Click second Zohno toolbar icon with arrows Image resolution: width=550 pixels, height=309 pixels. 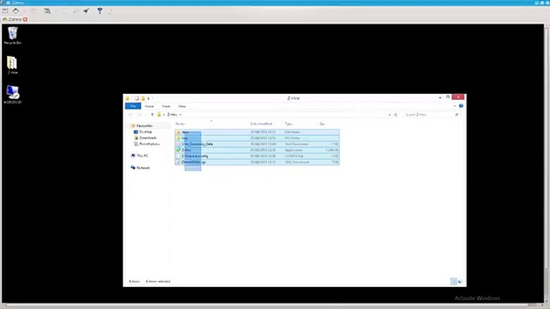click(x=16, y=11)
